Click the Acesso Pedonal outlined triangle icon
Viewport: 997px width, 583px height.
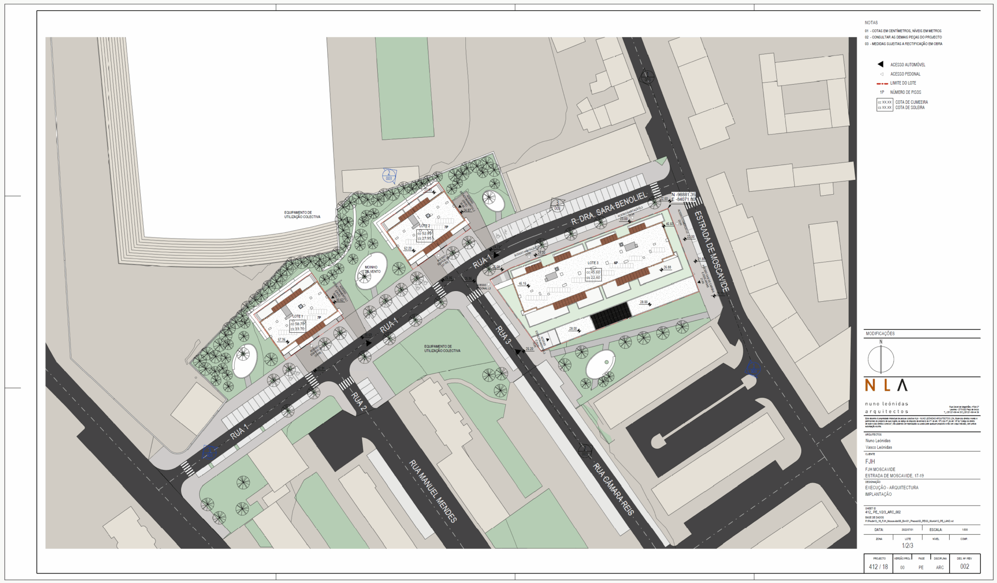pyautogui.click(x=882, y=74)
